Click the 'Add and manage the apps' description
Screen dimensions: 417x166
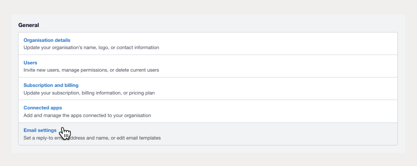tap(87, 115)
